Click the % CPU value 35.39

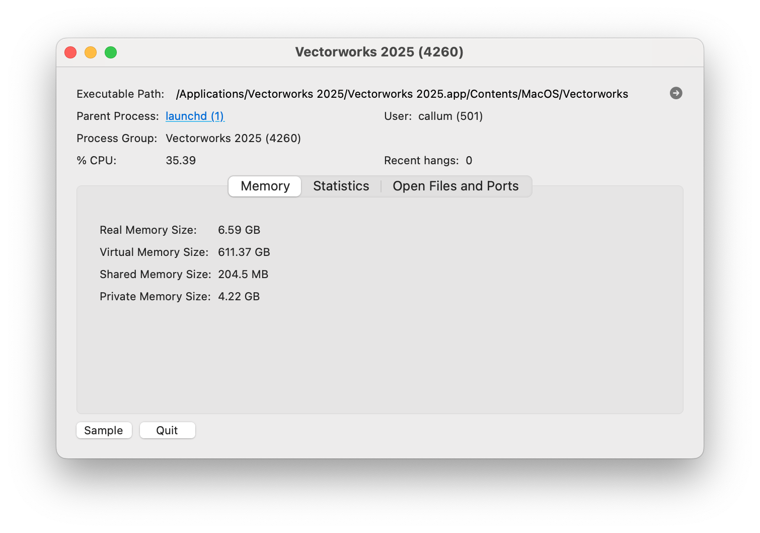[181, 161]
